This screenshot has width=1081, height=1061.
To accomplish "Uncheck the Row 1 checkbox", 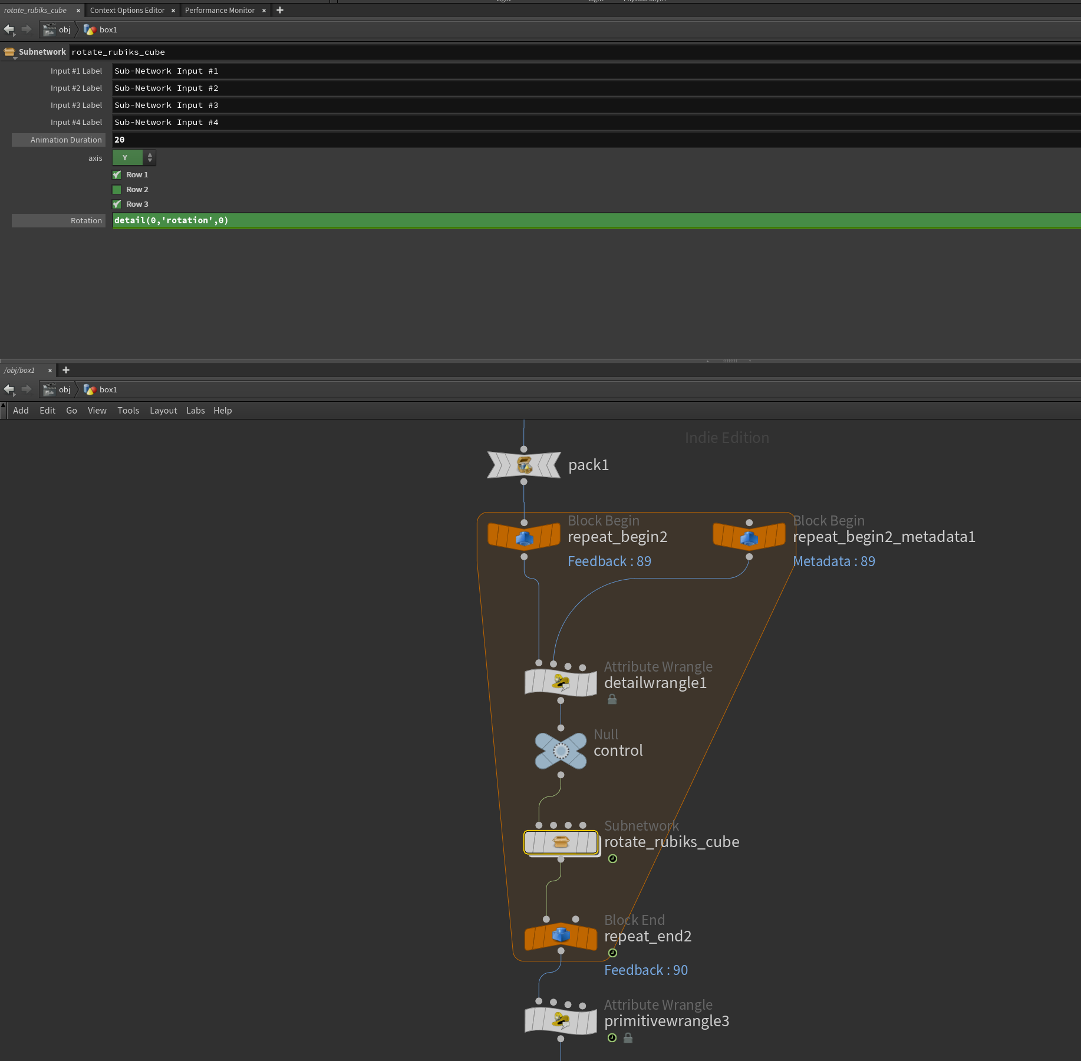I will click(x=117, y=175).
